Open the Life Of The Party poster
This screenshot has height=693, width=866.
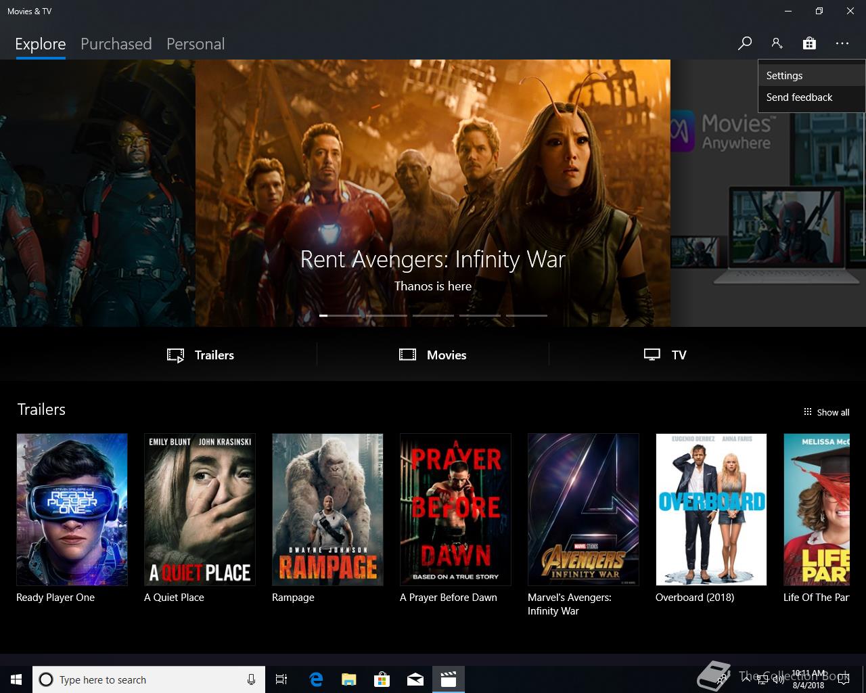tap(817, 510)
